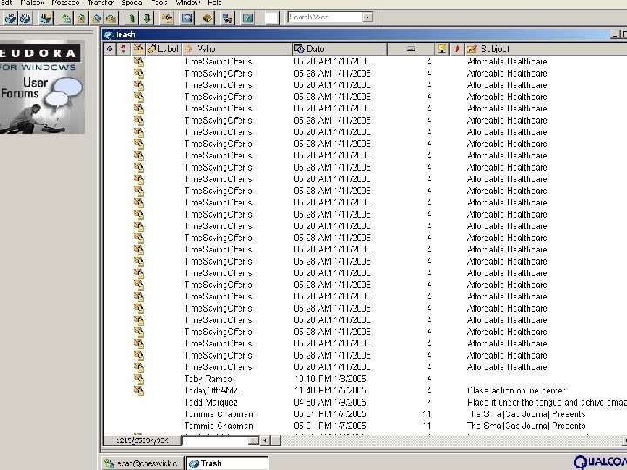Screen dimensions: 627x470
Task: Sort by the Priority column header
Action: pyautogui.click(x=123, y=49)
